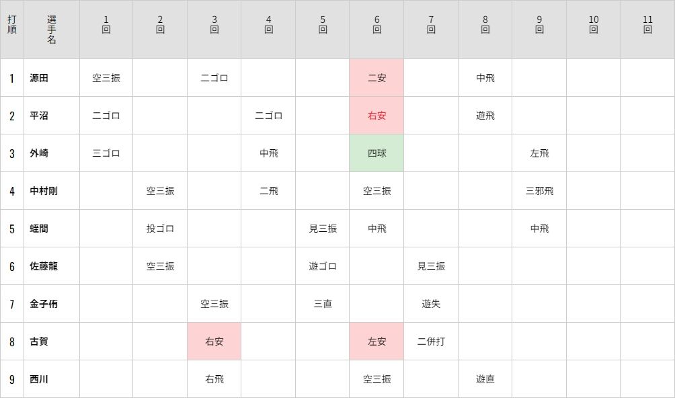Click the 二併打 result for 古賀

pyautogui.click(x=431, y=342)
